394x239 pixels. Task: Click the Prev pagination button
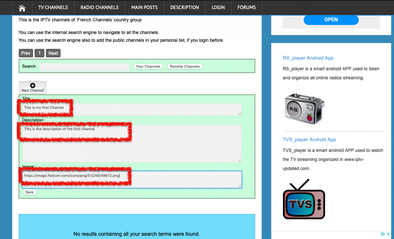(26, 53)
